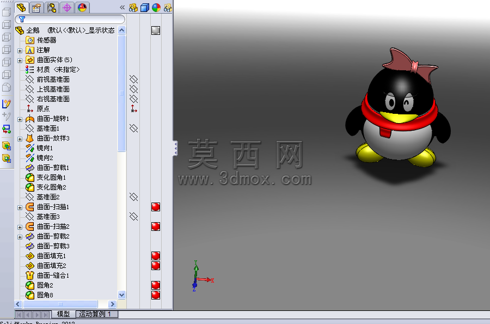The width and height of the screenshot is (490, 324).
Task: Collapse the display pane with double chevron
Action: click(122, 8)
